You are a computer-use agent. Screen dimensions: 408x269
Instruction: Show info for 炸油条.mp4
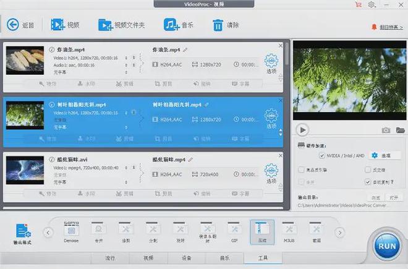click(51, 49)
